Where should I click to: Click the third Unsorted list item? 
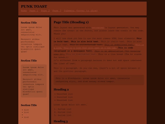point(65,100)
